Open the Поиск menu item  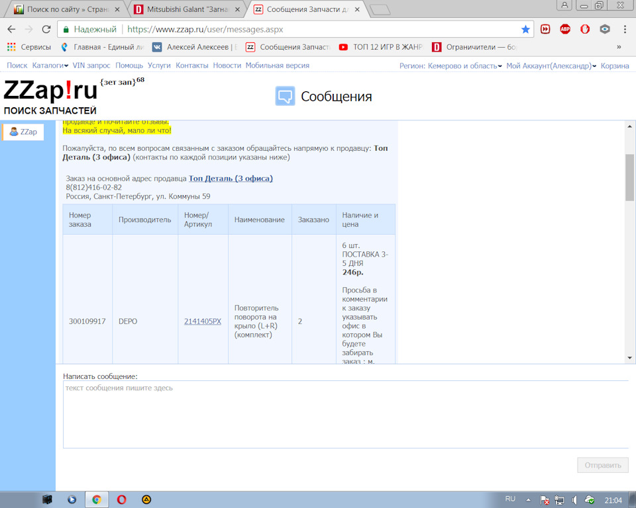click(x=17, y=65)
